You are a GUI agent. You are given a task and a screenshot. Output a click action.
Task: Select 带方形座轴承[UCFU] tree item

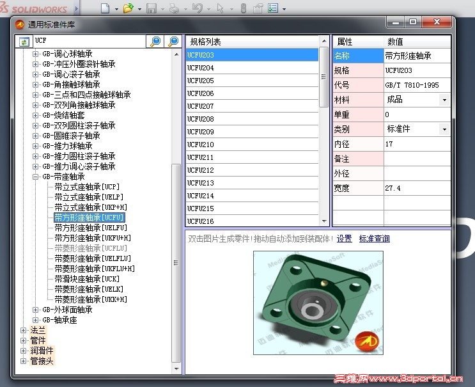tap(89, 217)
